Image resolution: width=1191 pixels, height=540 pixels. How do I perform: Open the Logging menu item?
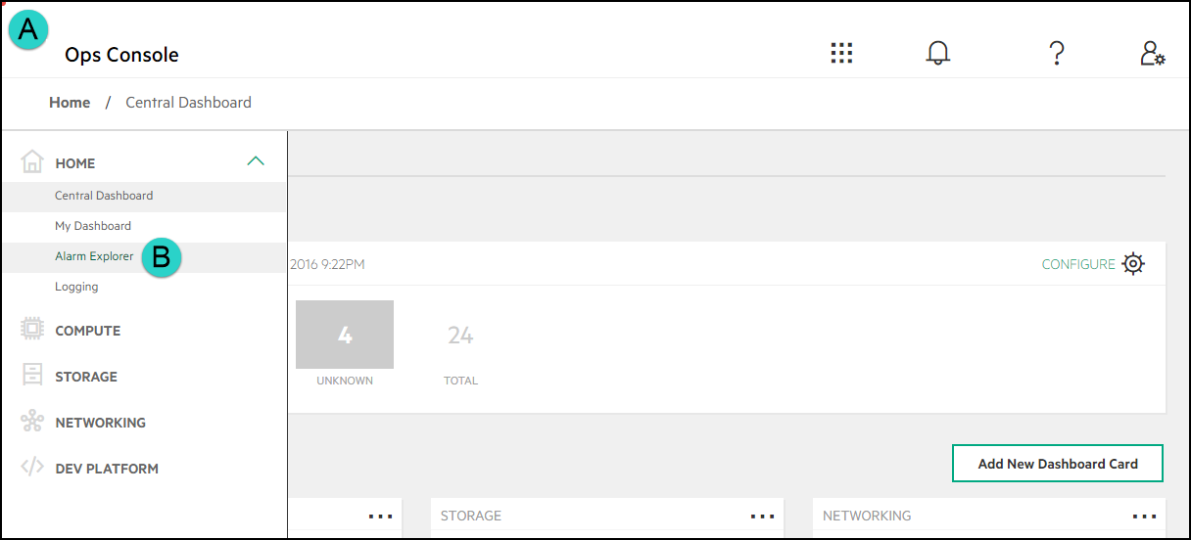76,287
